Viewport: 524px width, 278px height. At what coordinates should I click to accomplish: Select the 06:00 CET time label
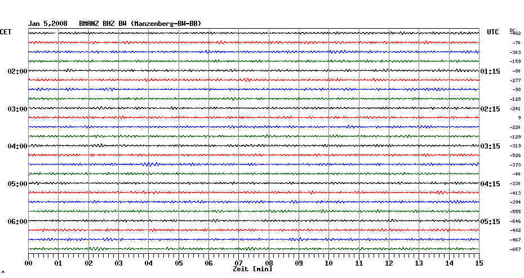17,222
